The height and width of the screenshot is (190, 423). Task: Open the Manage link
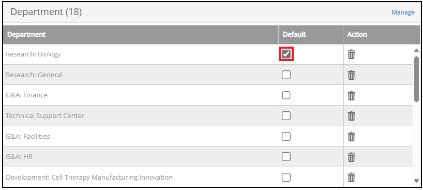point(403,12)
